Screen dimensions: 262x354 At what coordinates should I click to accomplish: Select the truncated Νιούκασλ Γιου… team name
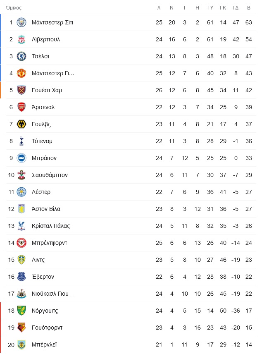pyautogui.click(x=53, y=294)
